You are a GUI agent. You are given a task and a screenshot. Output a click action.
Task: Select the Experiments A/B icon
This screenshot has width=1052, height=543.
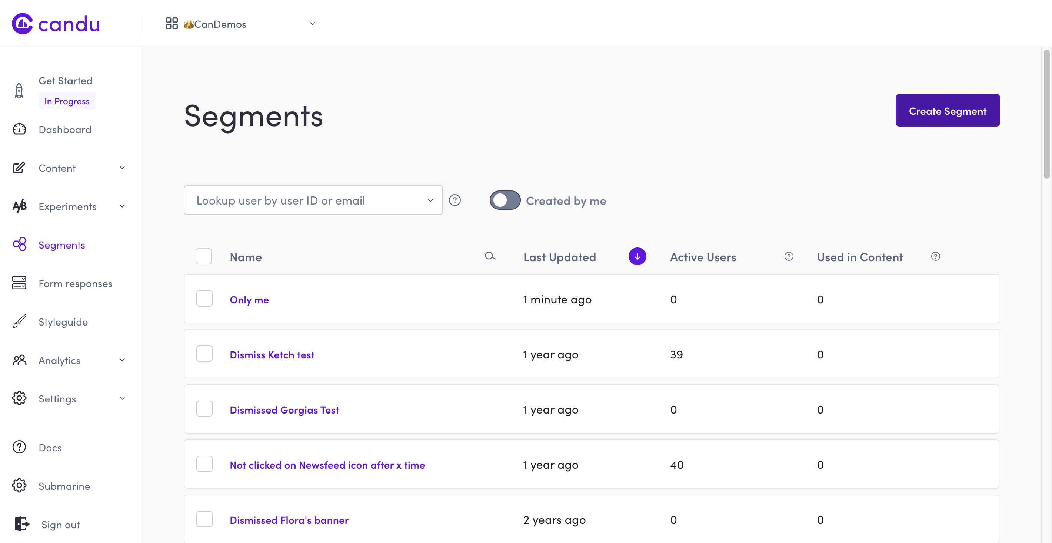point(19,206)
